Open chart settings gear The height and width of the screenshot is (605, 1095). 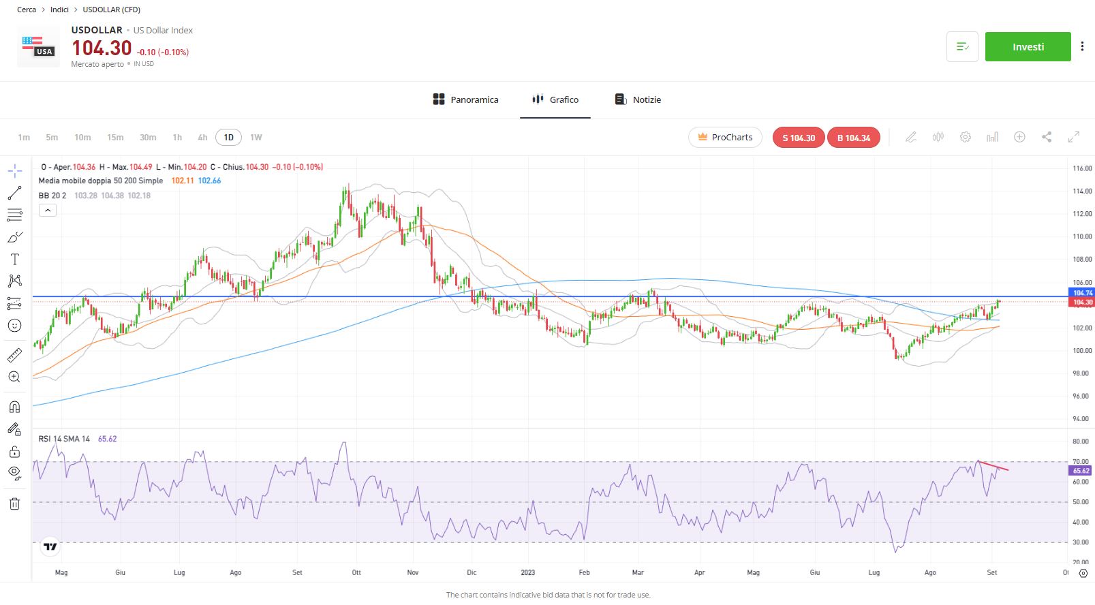966,137
